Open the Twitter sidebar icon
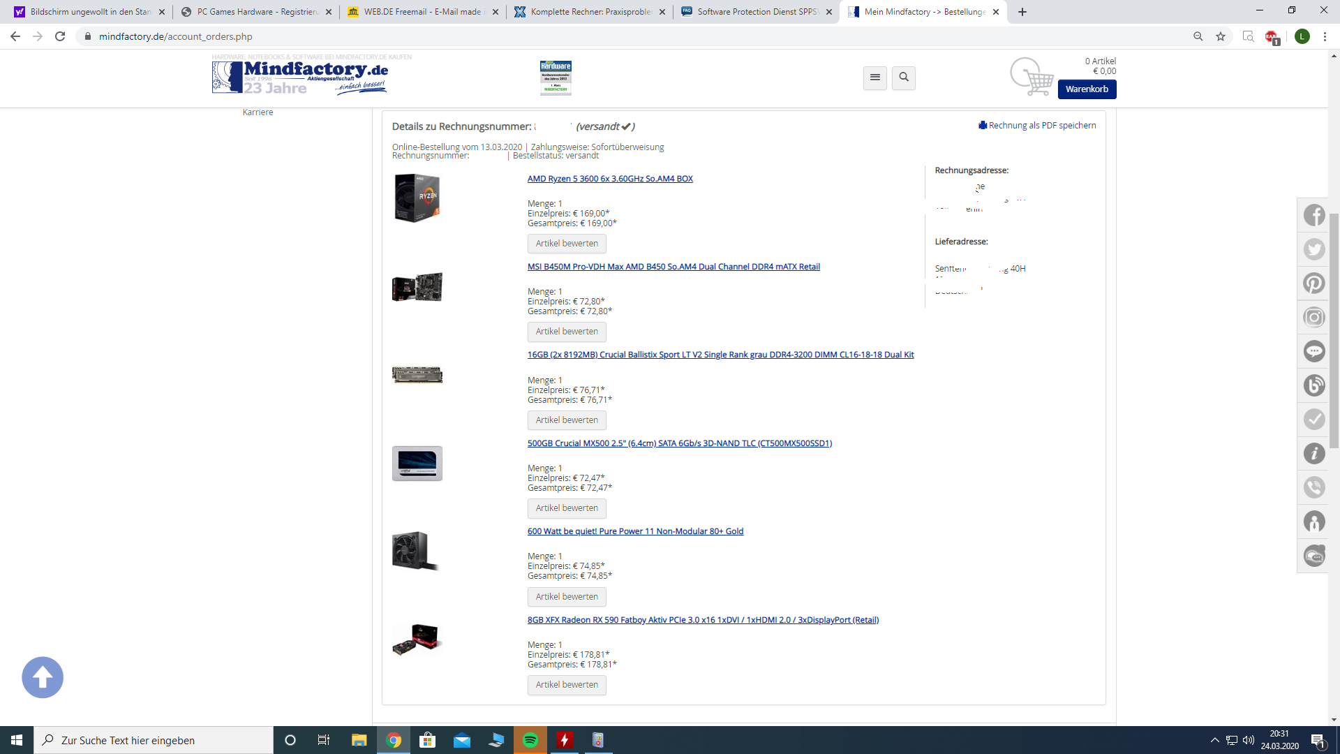The image size is (1340, 754). coord(1313,249)
